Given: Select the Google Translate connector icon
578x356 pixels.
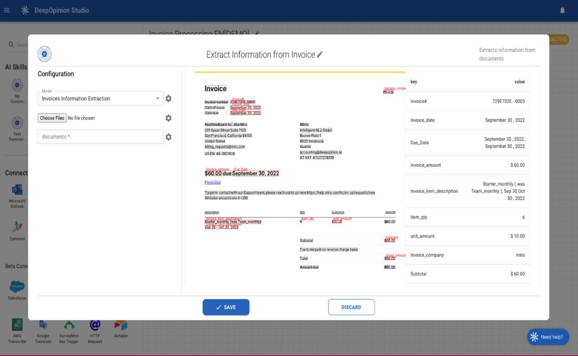Looking at the screenshot, I should (43, 325).
